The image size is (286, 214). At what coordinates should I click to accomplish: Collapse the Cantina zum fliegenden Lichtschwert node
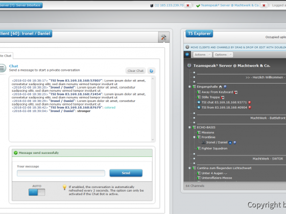tap(189, 168)
